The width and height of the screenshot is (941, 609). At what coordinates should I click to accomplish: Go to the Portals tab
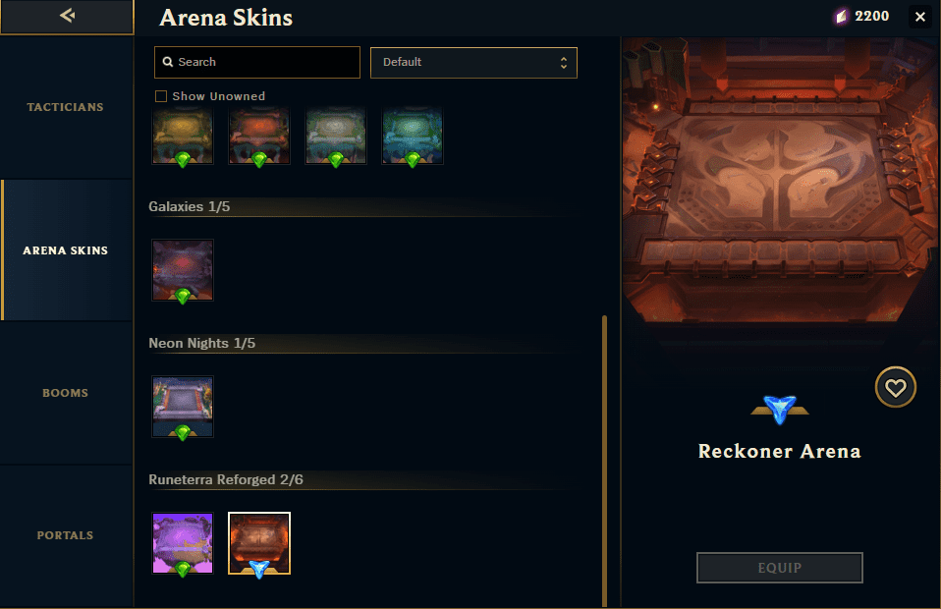[x=66, y=535]
